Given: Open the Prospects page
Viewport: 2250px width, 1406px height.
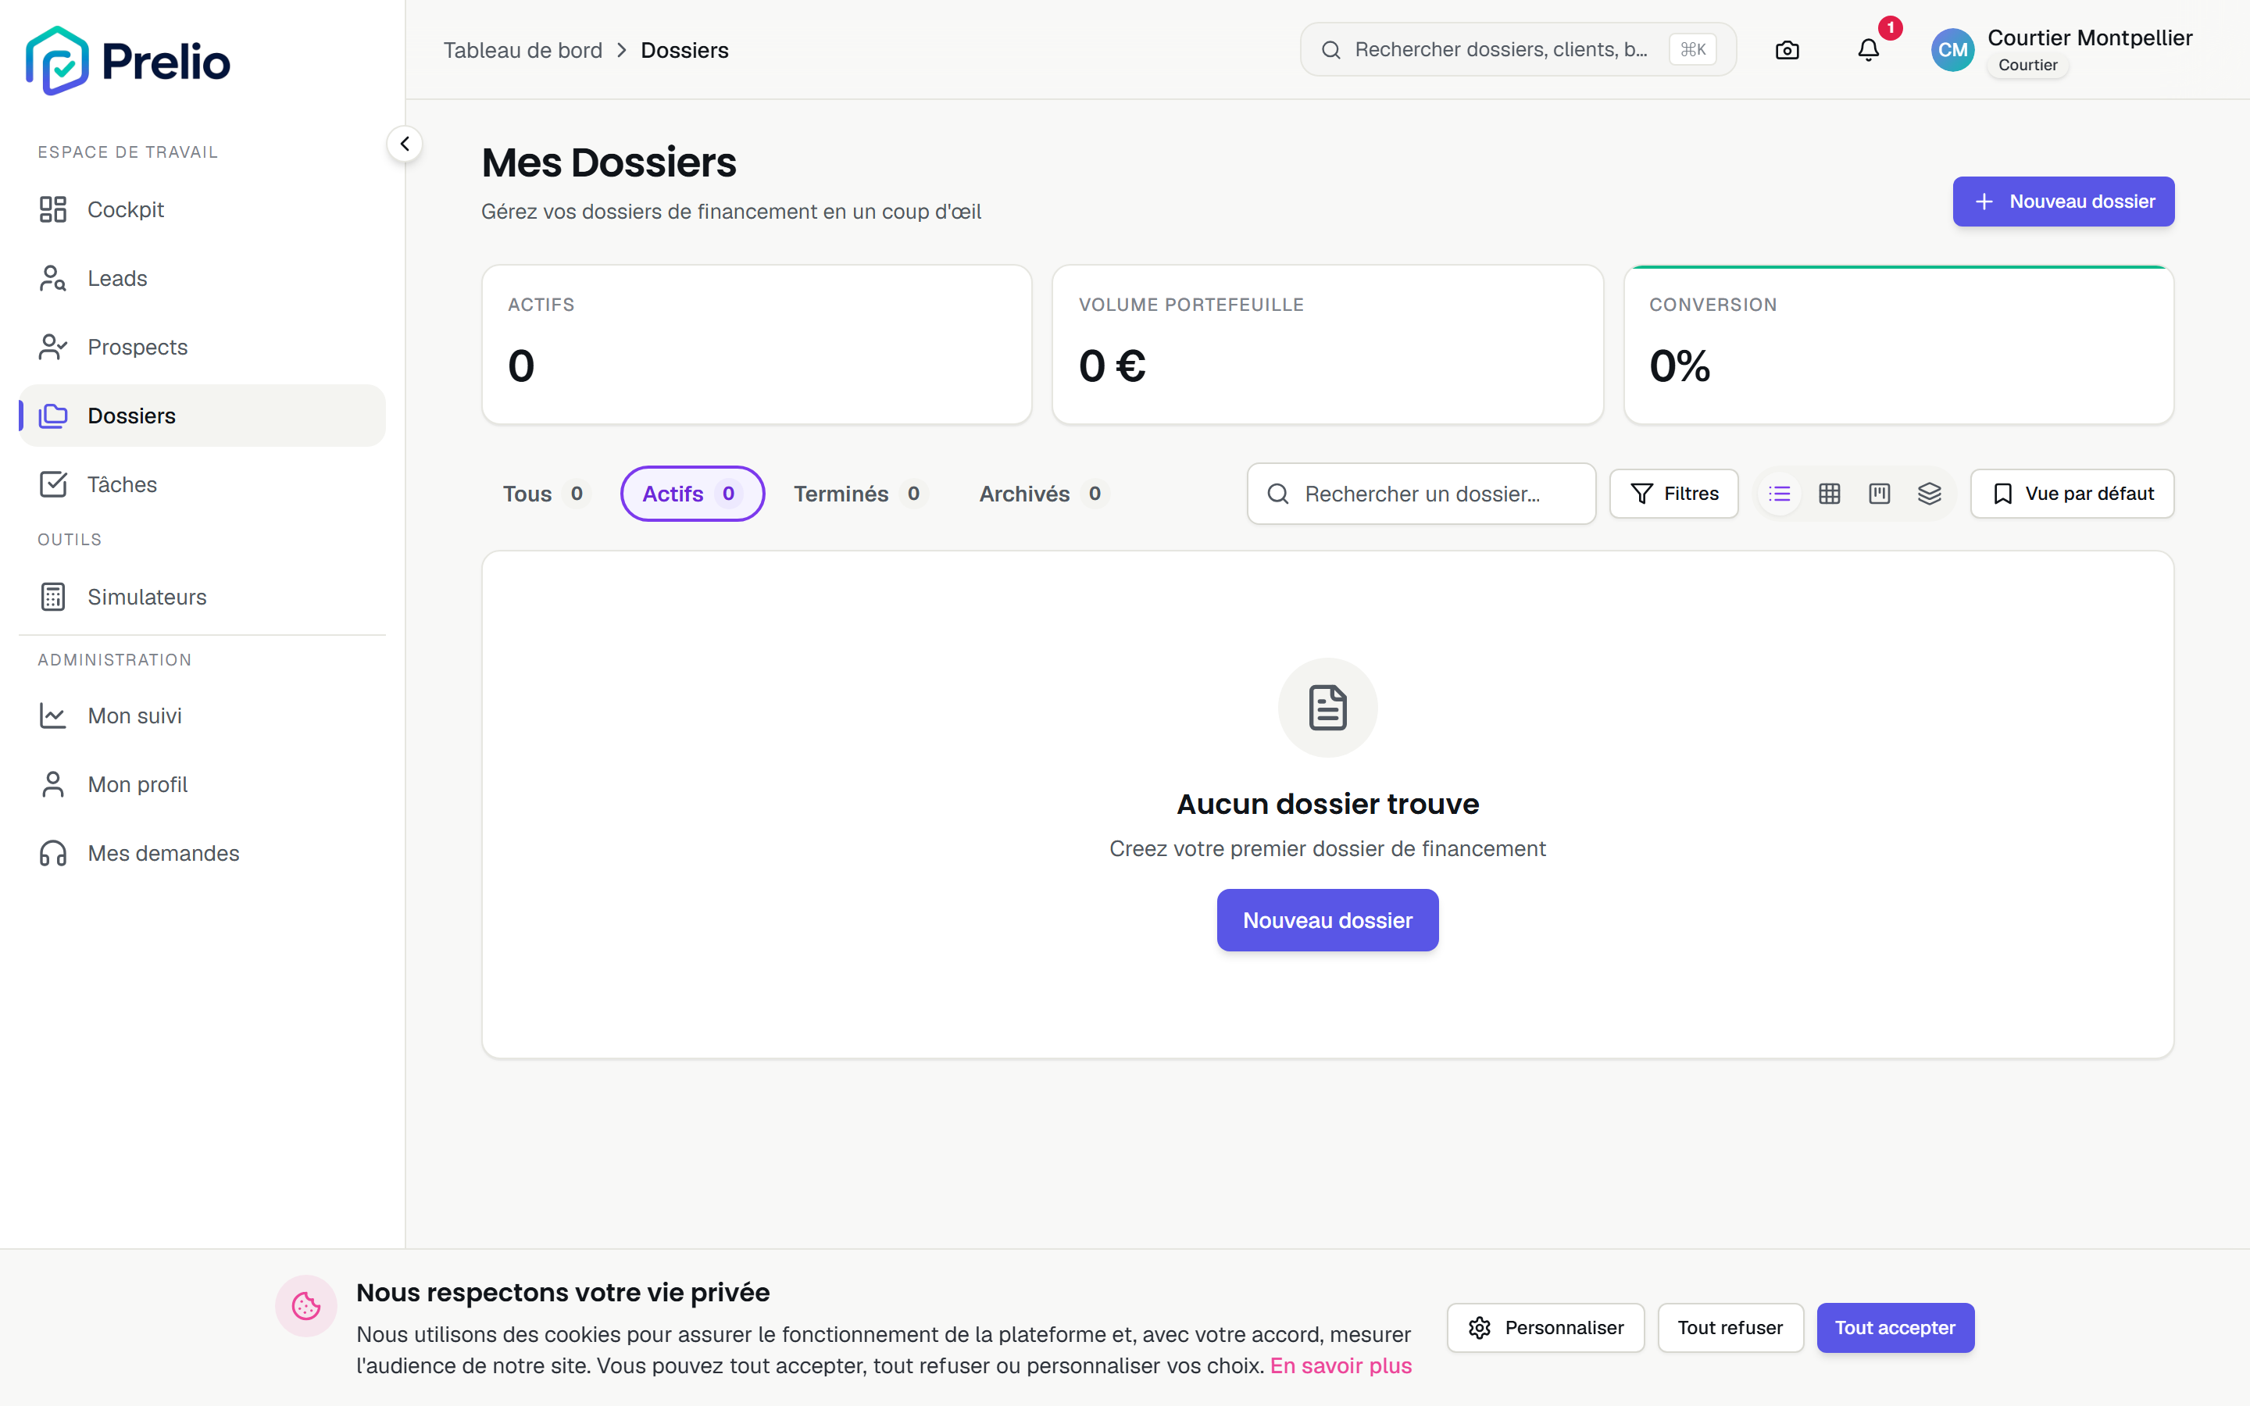Looking at the screenshot, I should pyautogui.click(x=202, y=347).
